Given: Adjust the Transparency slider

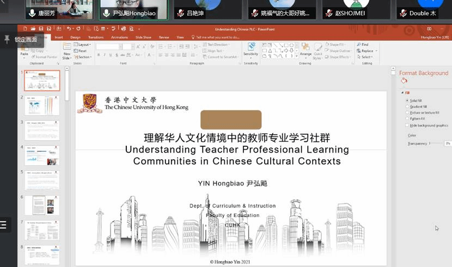Looking at the screenshot, I should (x=430, y=143).
